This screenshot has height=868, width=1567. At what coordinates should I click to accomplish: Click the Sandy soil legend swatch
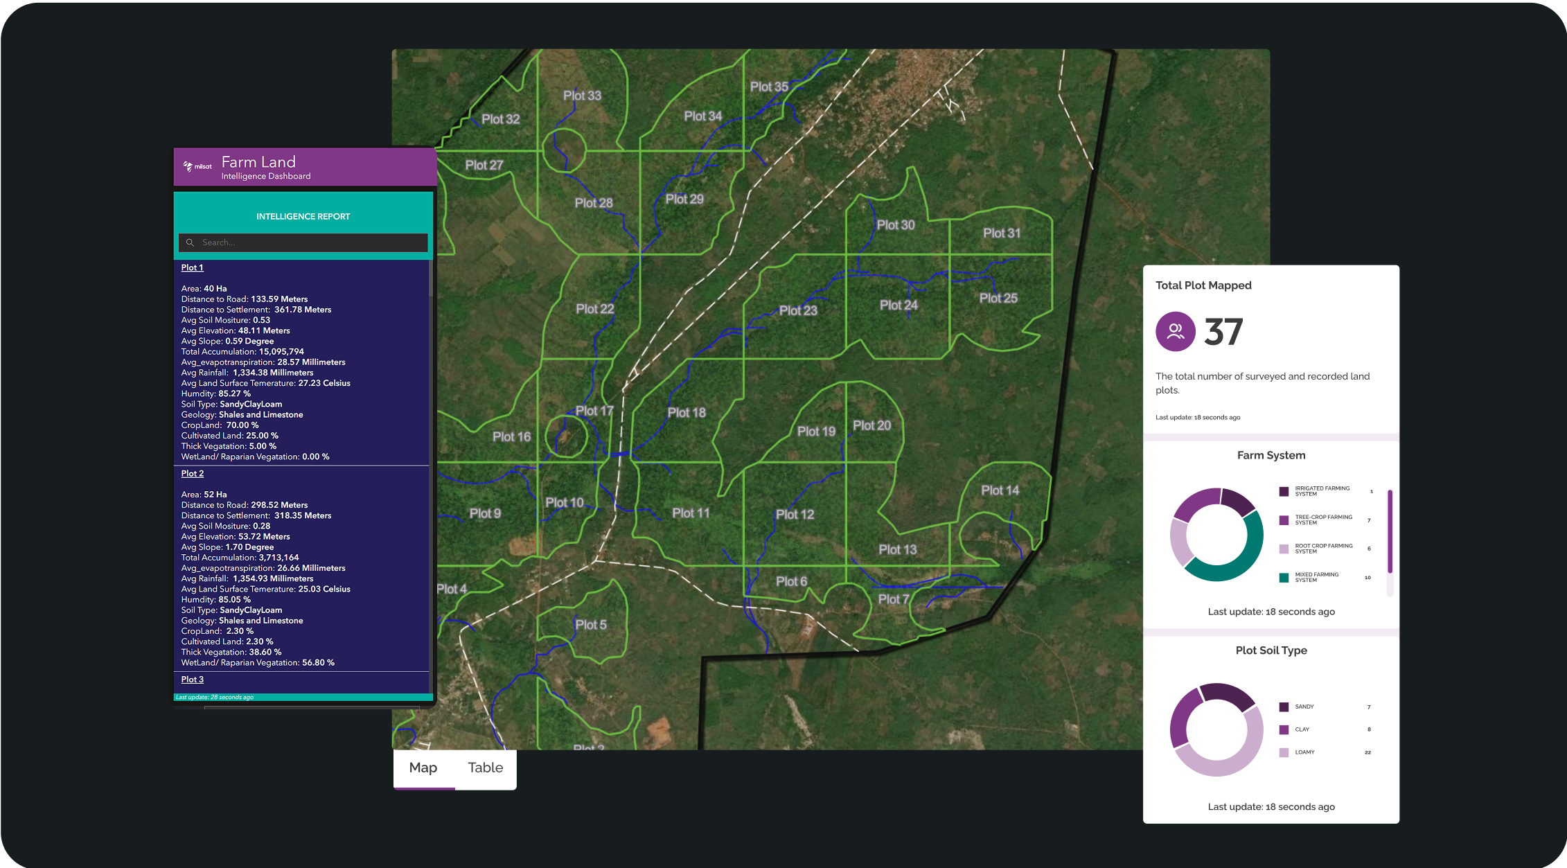coord(1284,707)
